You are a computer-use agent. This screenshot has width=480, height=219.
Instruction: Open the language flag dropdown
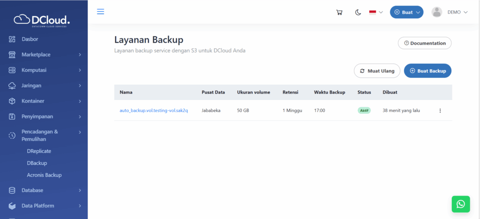point(376,12)
